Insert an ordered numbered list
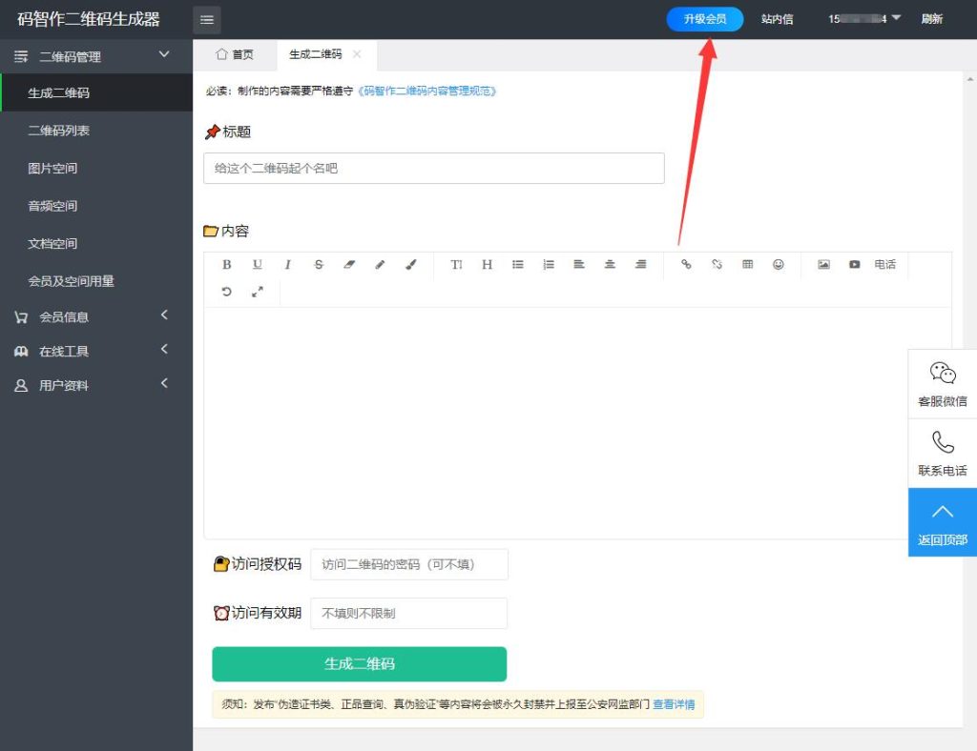Screen dimensions: 977x751 click(x=549, y=264)
